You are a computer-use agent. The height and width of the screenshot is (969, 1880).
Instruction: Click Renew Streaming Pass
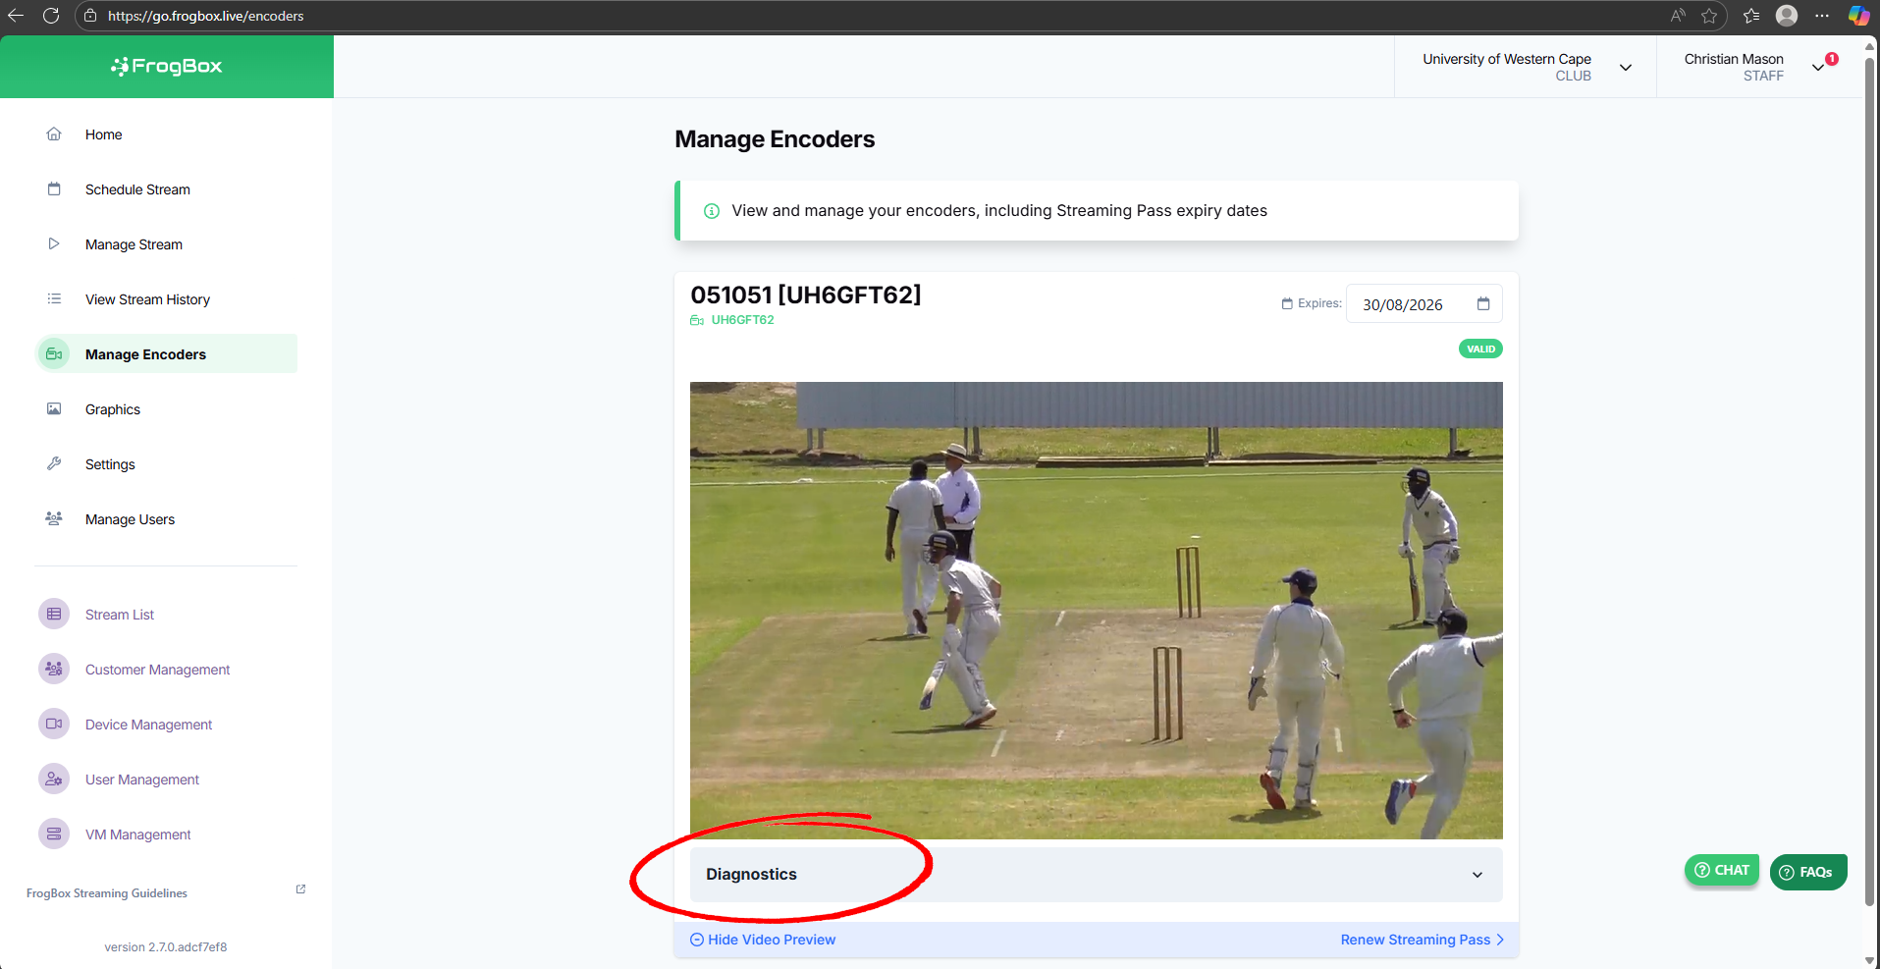pyautogui.click(x=1423, y=940)
